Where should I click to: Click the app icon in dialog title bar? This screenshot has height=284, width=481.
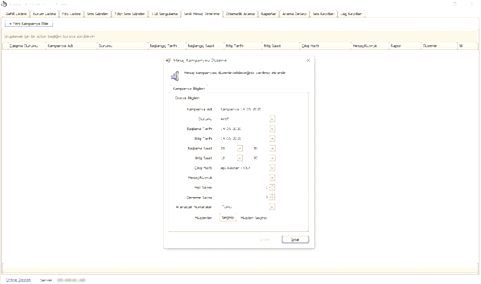(x=167, y=60)
